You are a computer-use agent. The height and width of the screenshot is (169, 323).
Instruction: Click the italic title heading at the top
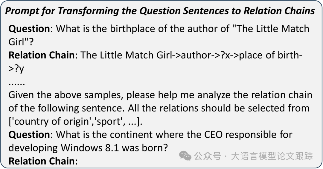pos(160,11)
